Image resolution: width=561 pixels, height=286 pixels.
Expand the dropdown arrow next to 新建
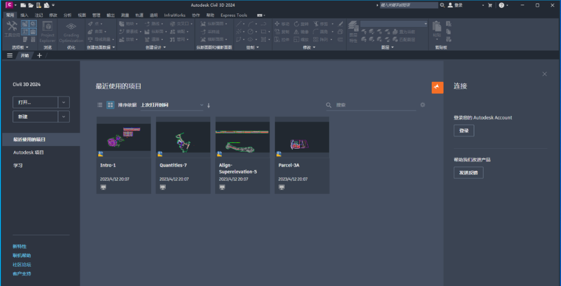pyautogui.click(x=63, y=117)
